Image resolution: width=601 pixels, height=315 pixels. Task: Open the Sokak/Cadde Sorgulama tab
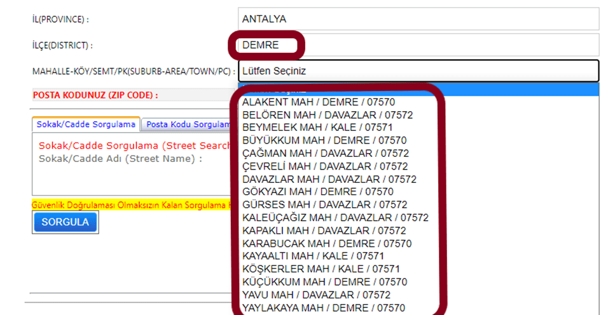85,124
